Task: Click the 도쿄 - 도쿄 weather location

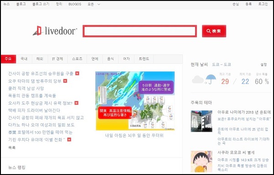Action: 221,64
